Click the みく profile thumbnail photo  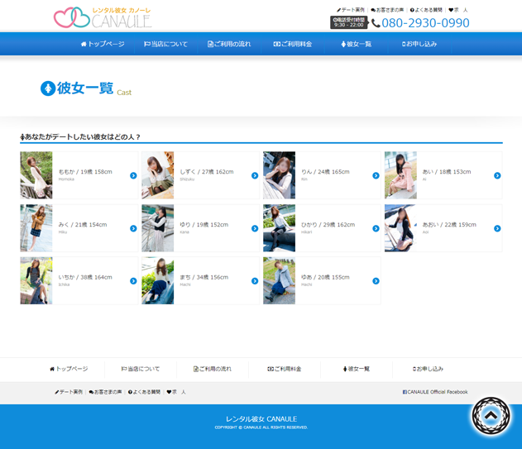click(x=36, y=228)
